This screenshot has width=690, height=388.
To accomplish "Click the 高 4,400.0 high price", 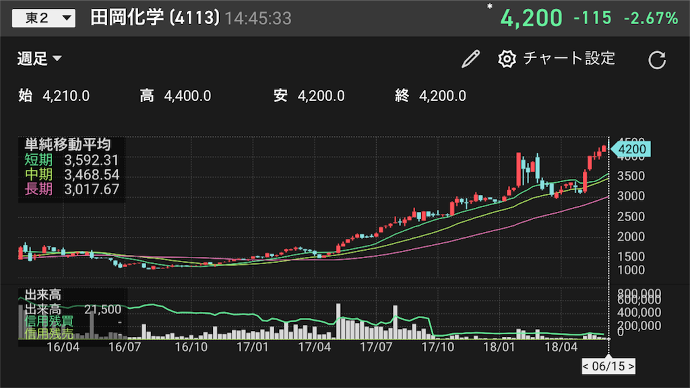I will (175, 95).
